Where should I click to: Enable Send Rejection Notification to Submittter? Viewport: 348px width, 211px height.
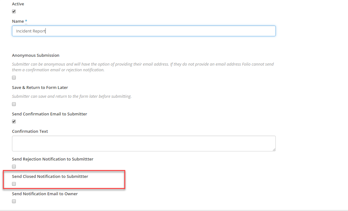[14, 166]
